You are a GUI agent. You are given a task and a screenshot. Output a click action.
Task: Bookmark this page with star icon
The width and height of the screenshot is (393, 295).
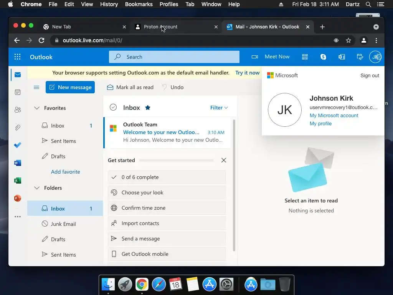[x=348, y=40]
